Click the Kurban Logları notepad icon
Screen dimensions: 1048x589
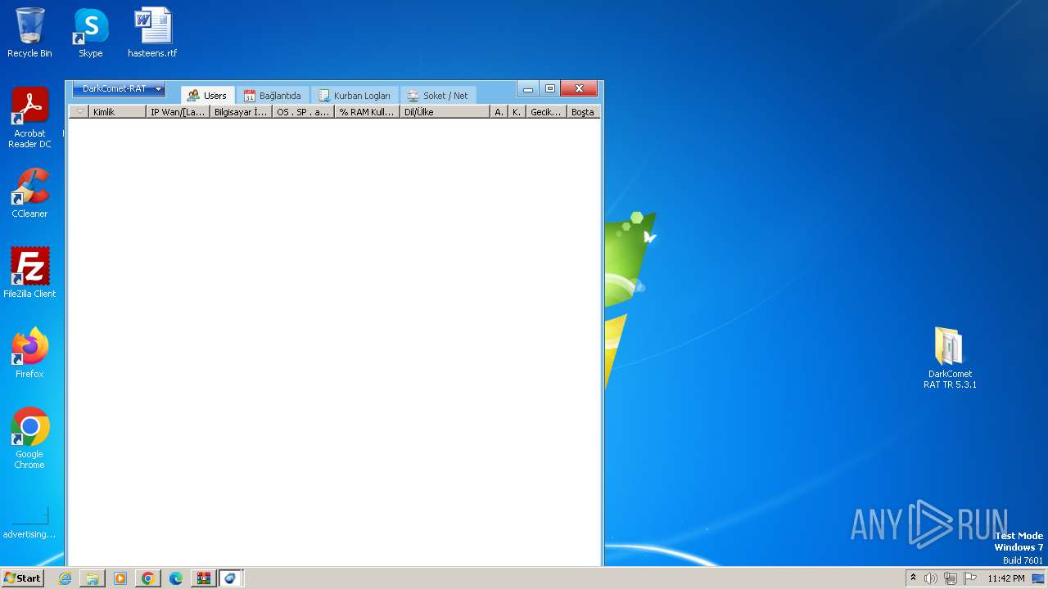click(324, 96)
